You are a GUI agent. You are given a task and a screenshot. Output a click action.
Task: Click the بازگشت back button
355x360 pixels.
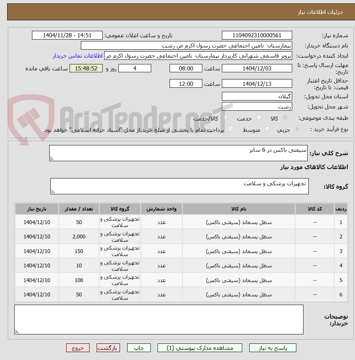click(108, 348)
